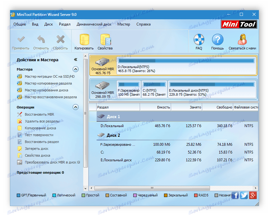Click the Преобразовать диск MBR в GPT icon
Viewport: 269px width, 216px height.
pos(20,162)
